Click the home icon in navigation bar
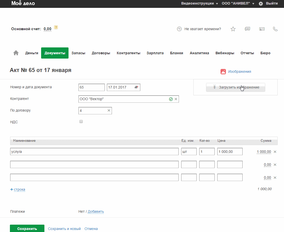This screenshot has width=284, height=232. coord(16,53)
